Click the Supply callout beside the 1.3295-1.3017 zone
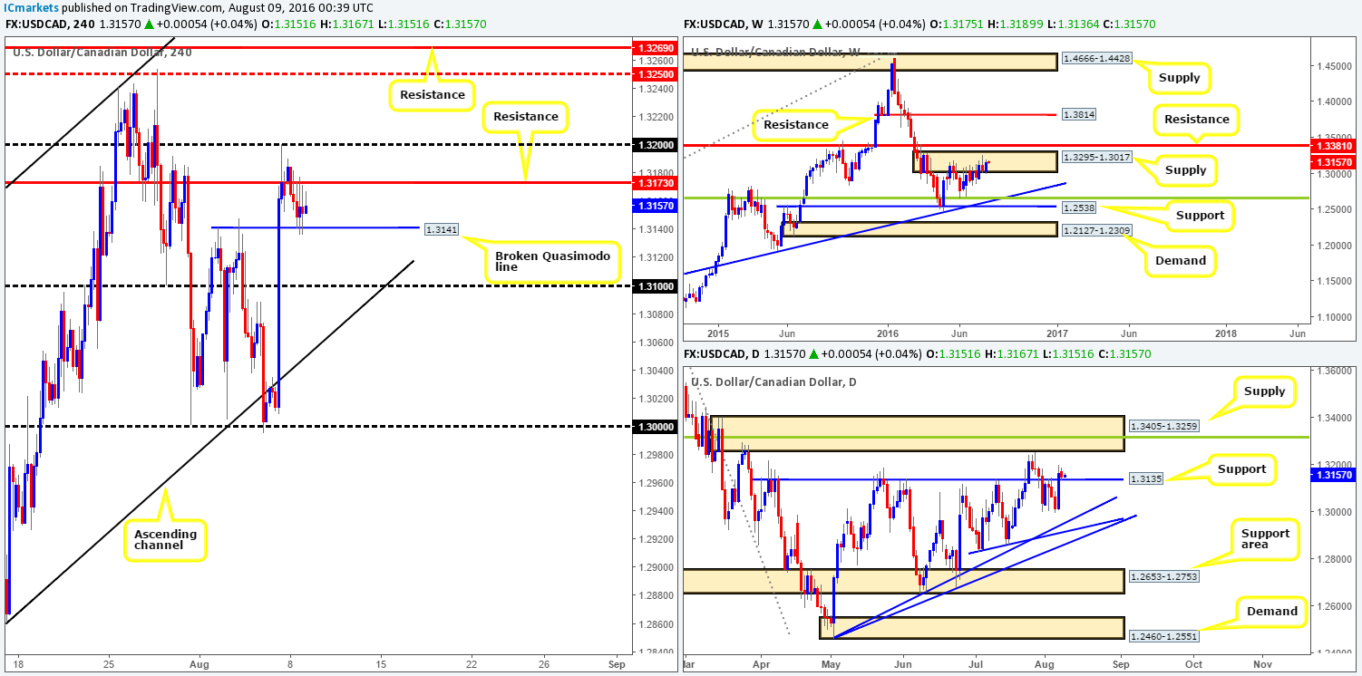The width and height of the screenshot is (1362, 676). (x=1188, y=170)
